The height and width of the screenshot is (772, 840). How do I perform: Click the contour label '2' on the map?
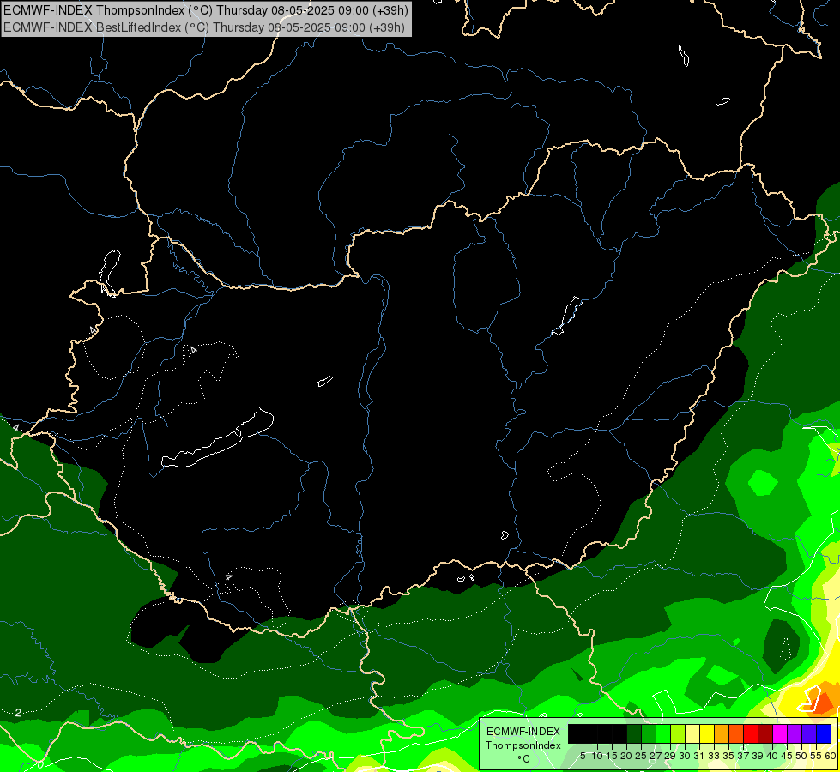(18, 713)
